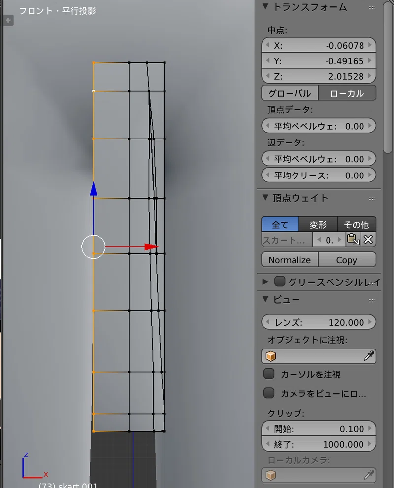Click the paste weight to selected icon
Screen dimensions: 394x488
tap(353, 240)
